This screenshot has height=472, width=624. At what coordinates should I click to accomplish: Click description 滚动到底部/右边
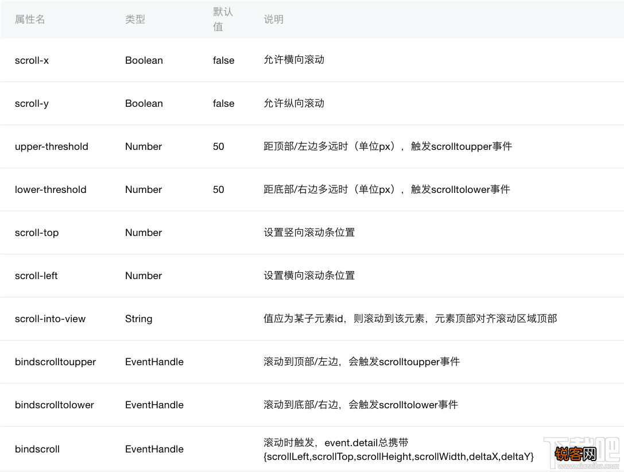pyautogui.click(x=361, y=405)
